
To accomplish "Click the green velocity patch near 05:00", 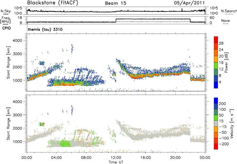I will (65, 143).
